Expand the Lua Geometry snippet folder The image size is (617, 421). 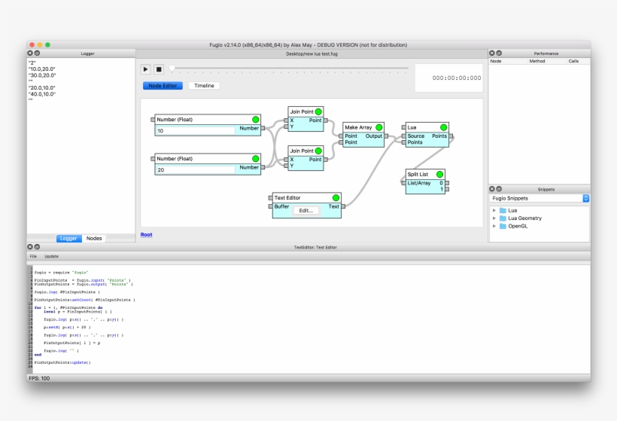494,218
